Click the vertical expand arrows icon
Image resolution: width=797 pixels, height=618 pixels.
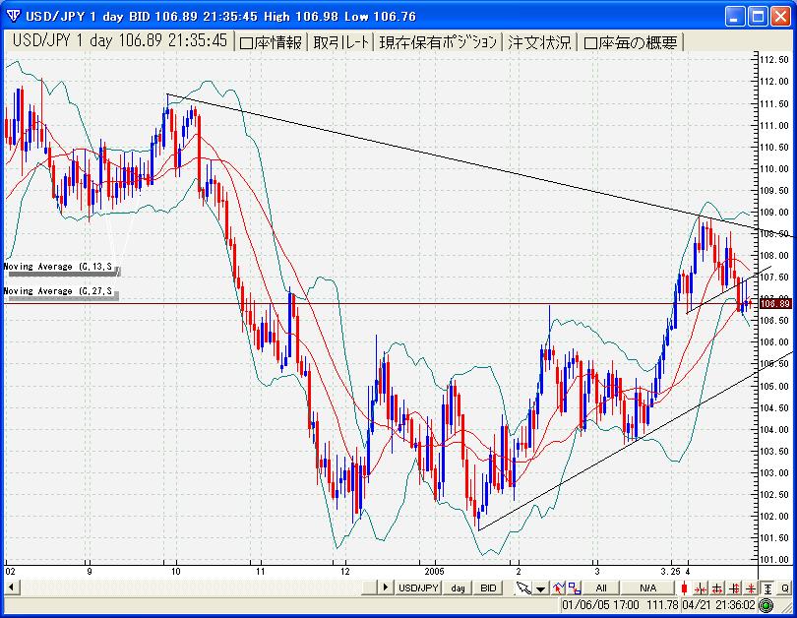coord(734,588)
